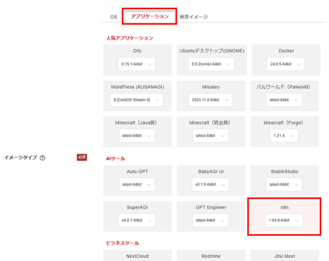
Task: Select the Redmine card
Action: pyautogui.click(x=211, y=256)
